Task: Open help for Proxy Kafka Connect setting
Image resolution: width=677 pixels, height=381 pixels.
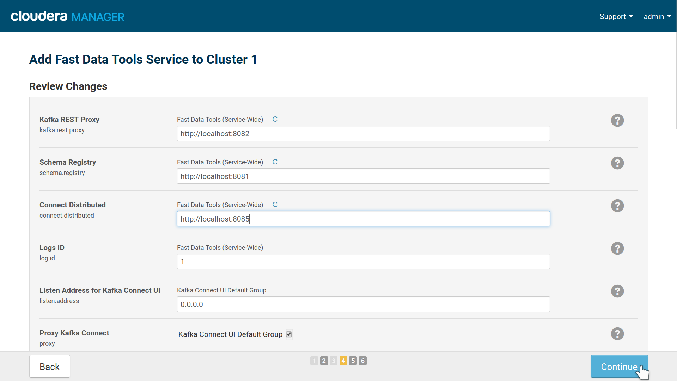Action: tap(617, 334)
